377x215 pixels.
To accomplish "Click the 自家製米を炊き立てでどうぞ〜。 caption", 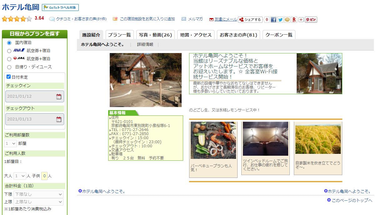I will tap(318, 165).
